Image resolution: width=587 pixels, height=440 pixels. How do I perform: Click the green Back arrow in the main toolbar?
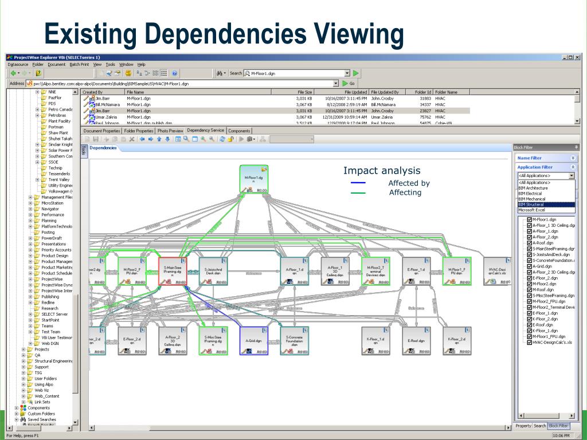coord(14,73)
